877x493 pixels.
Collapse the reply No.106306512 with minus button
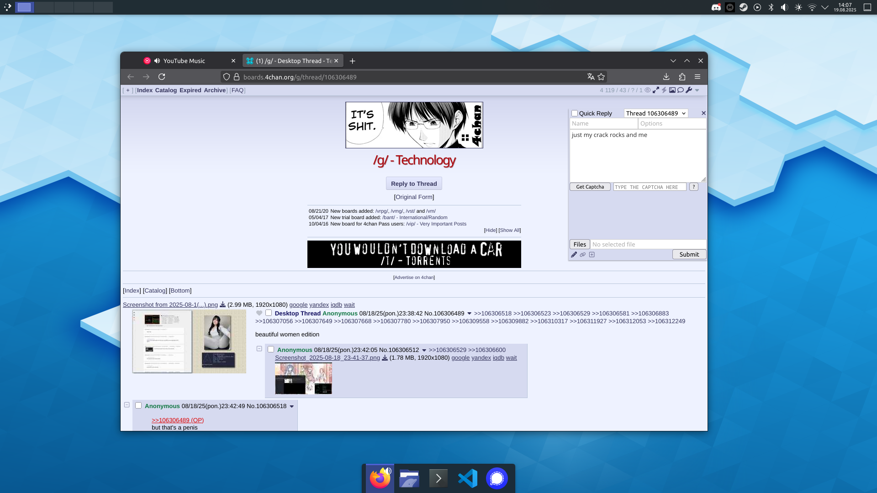[x=259, y=349]
